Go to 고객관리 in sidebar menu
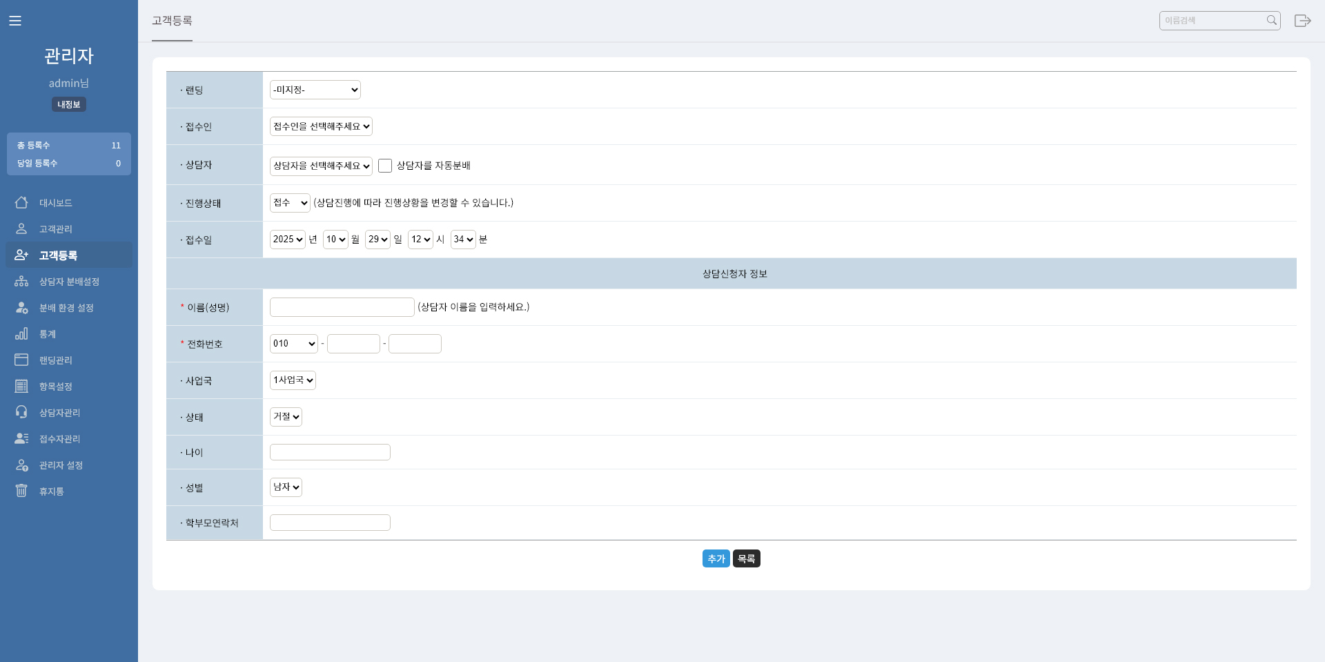The width and height of the screenshot is (1325, 662). [x=55, y=229]
